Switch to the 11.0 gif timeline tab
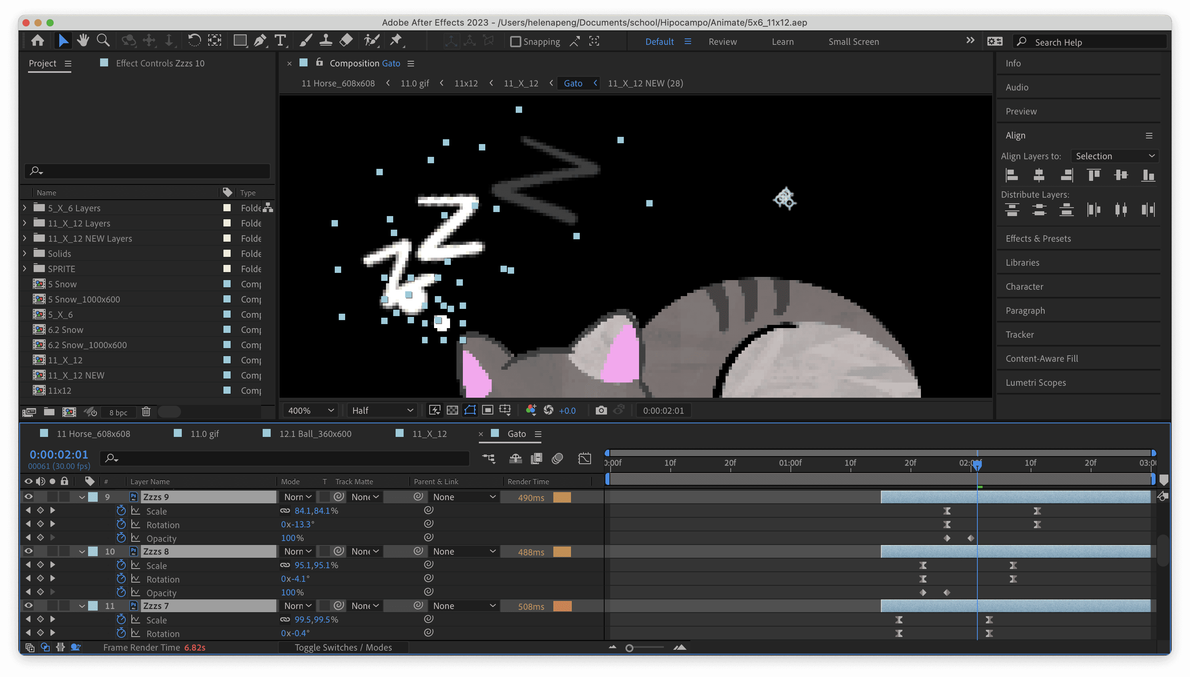This screenshot has height=677, width=1190. pyautogui.click(x=204, y=433)
